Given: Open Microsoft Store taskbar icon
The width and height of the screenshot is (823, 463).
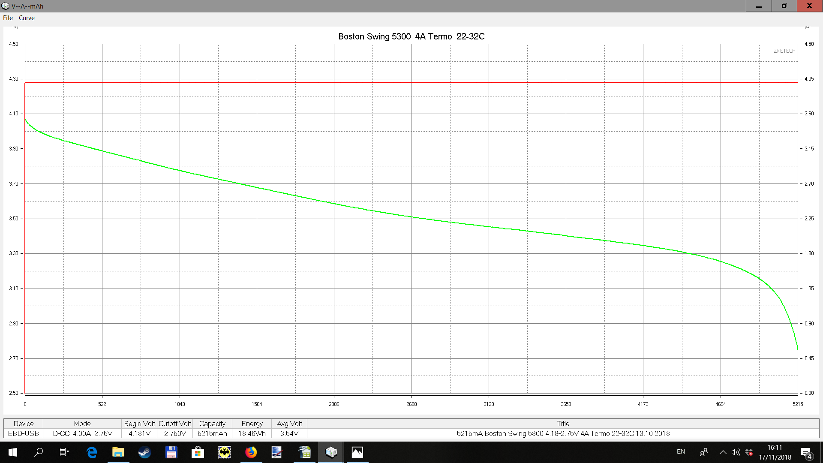Looking at the screenshot, I should click(198, 452).
